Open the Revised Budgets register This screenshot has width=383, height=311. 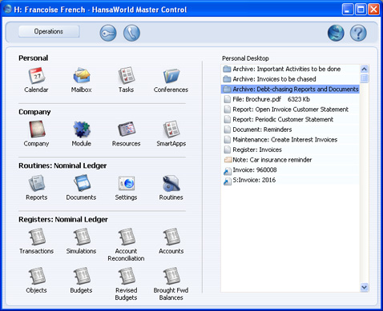click(127, 276)
